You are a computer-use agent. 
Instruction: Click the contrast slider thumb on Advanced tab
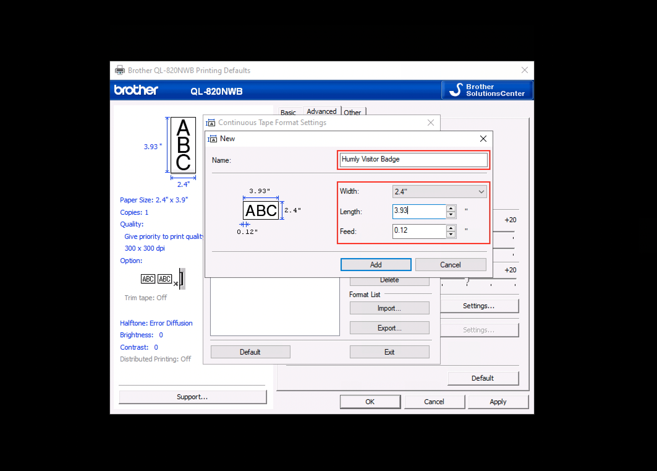coord(467,281)
